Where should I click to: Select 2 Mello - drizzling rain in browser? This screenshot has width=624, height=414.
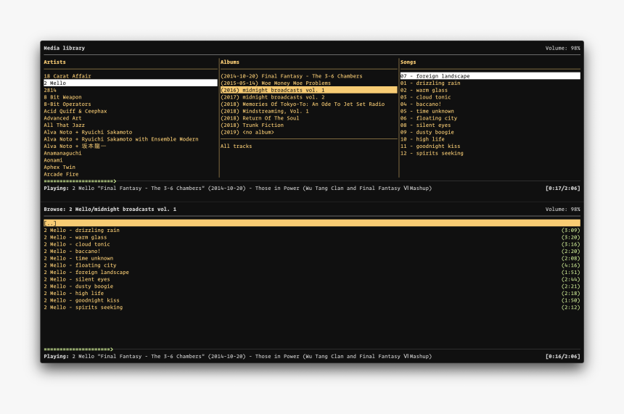coord(81,231)
